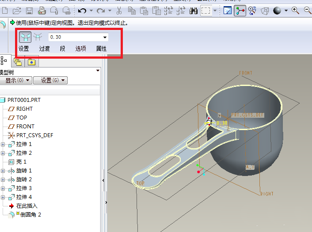Send model as mail link icon
The image size is (312, 232).
click(x=66, y=10)
